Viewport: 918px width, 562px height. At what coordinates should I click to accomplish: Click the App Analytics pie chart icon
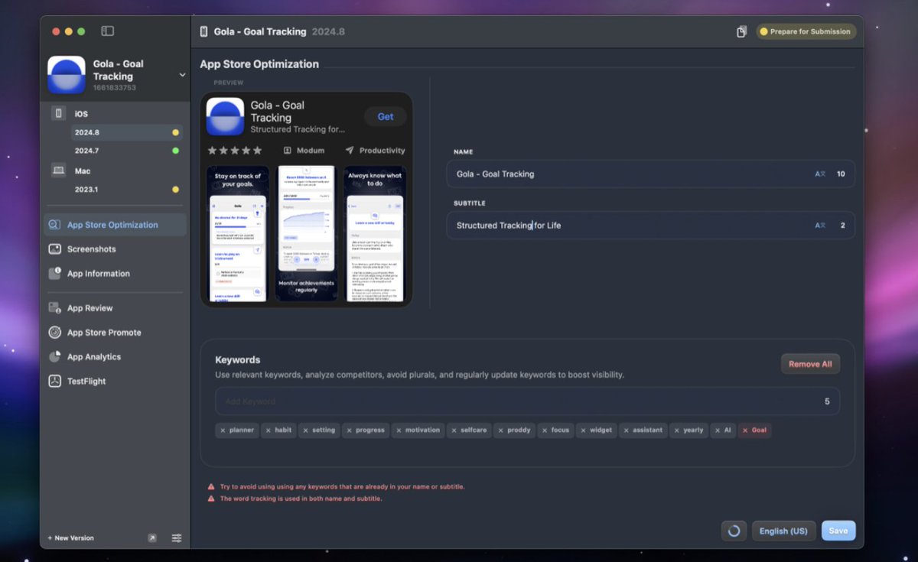tap(54, 357)
